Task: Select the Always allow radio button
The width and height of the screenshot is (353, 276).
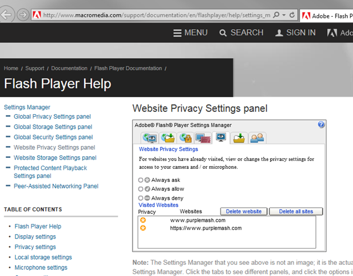Action: [x=141, y=189]
